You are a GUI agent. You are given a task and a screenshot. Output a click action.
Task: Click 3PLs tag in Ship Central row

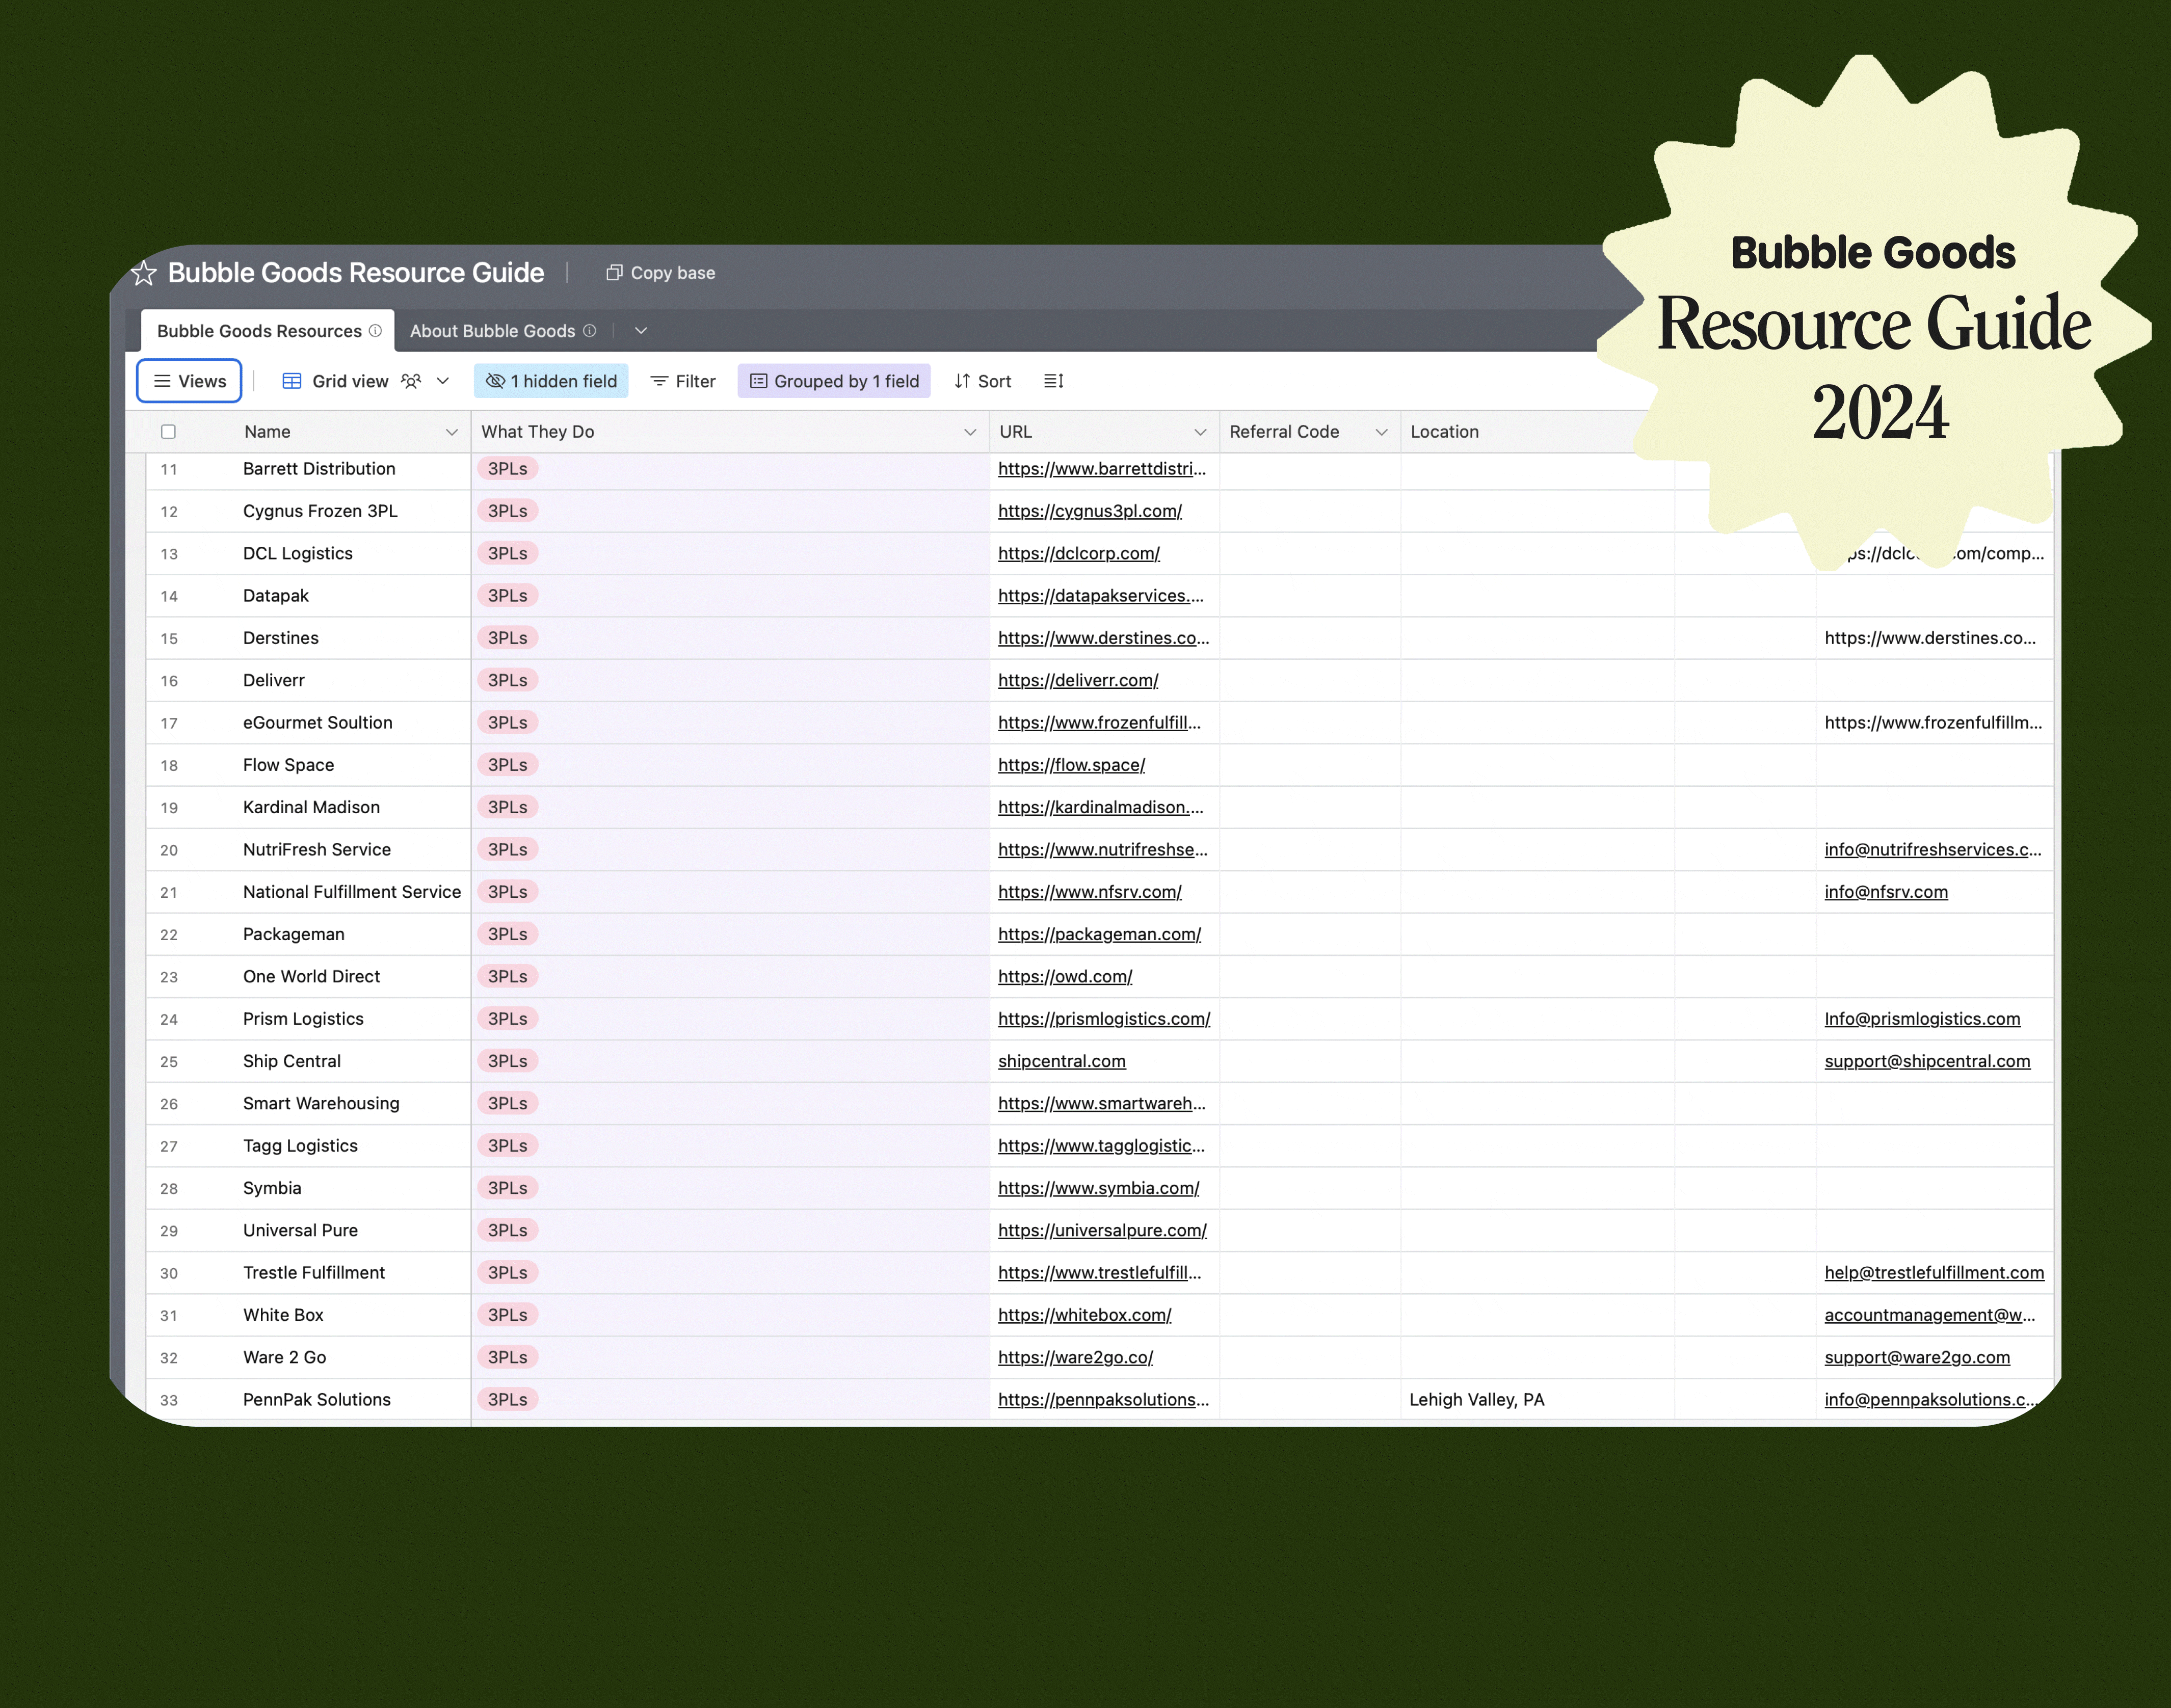coord(508,1061)
